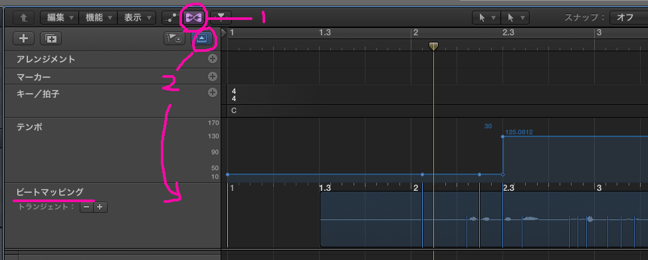Click the up-arrow back button
The height and width of the screenshot is (260, 648).
pos(24,17)
